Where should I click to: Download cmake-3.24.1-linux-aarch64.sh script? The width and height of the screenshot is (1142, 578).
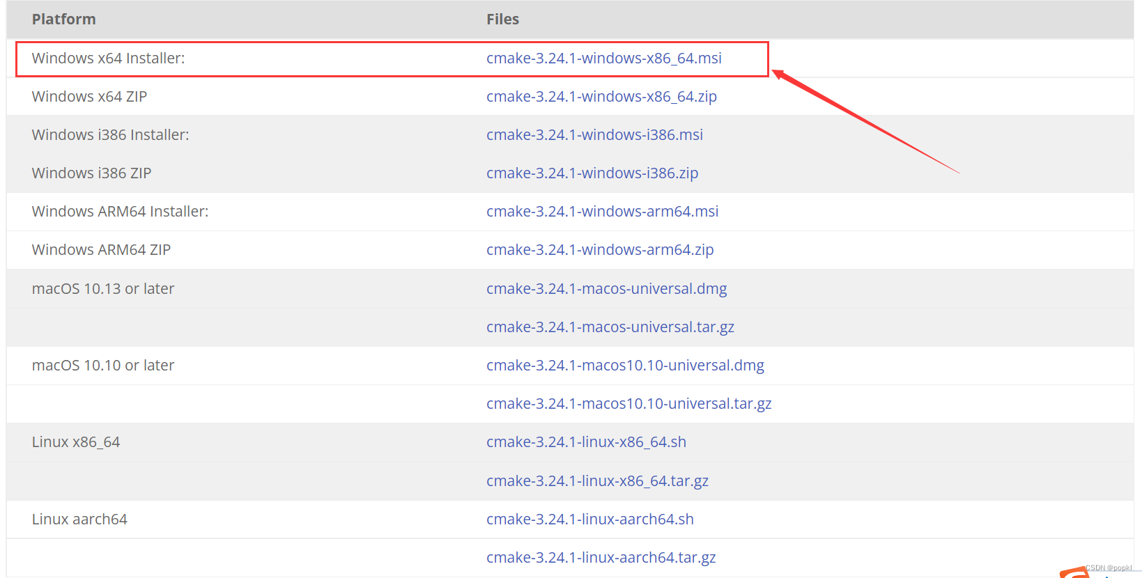[590, 520]
